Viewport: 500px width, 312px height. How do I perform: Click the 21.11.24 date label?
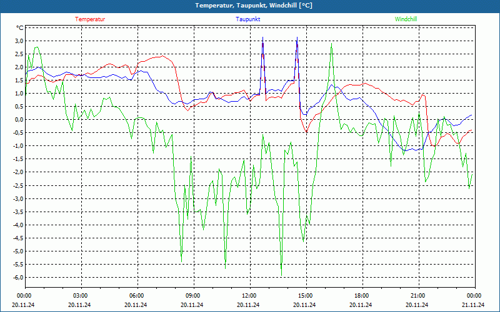473,305
